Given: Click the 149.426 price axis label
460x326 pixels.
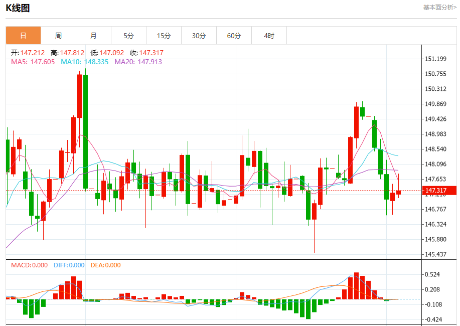Looking at the screenshot, I should [x=435, y=119].
